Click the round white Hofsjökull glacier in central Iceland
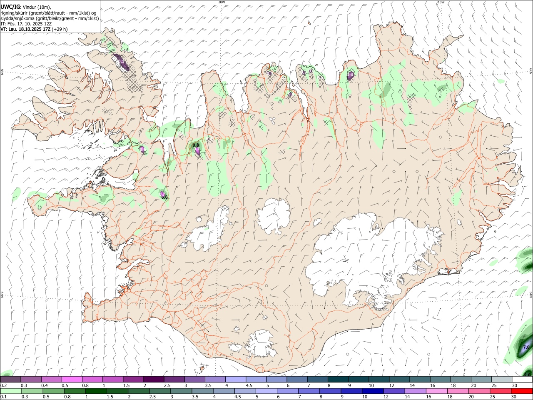The height and width of the screenshot is (400, 533). point(274,215)
